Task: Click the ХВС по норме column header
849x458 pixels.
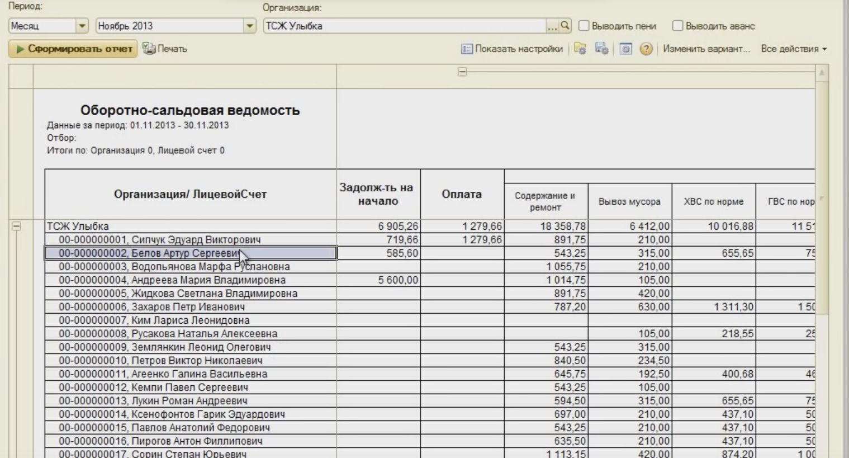Action: [x=714, y=201]
